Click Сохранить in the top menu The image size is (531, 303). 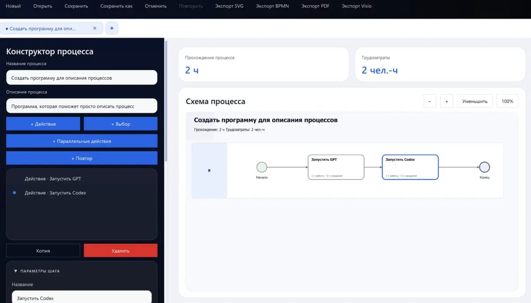(x=76, y=6)
